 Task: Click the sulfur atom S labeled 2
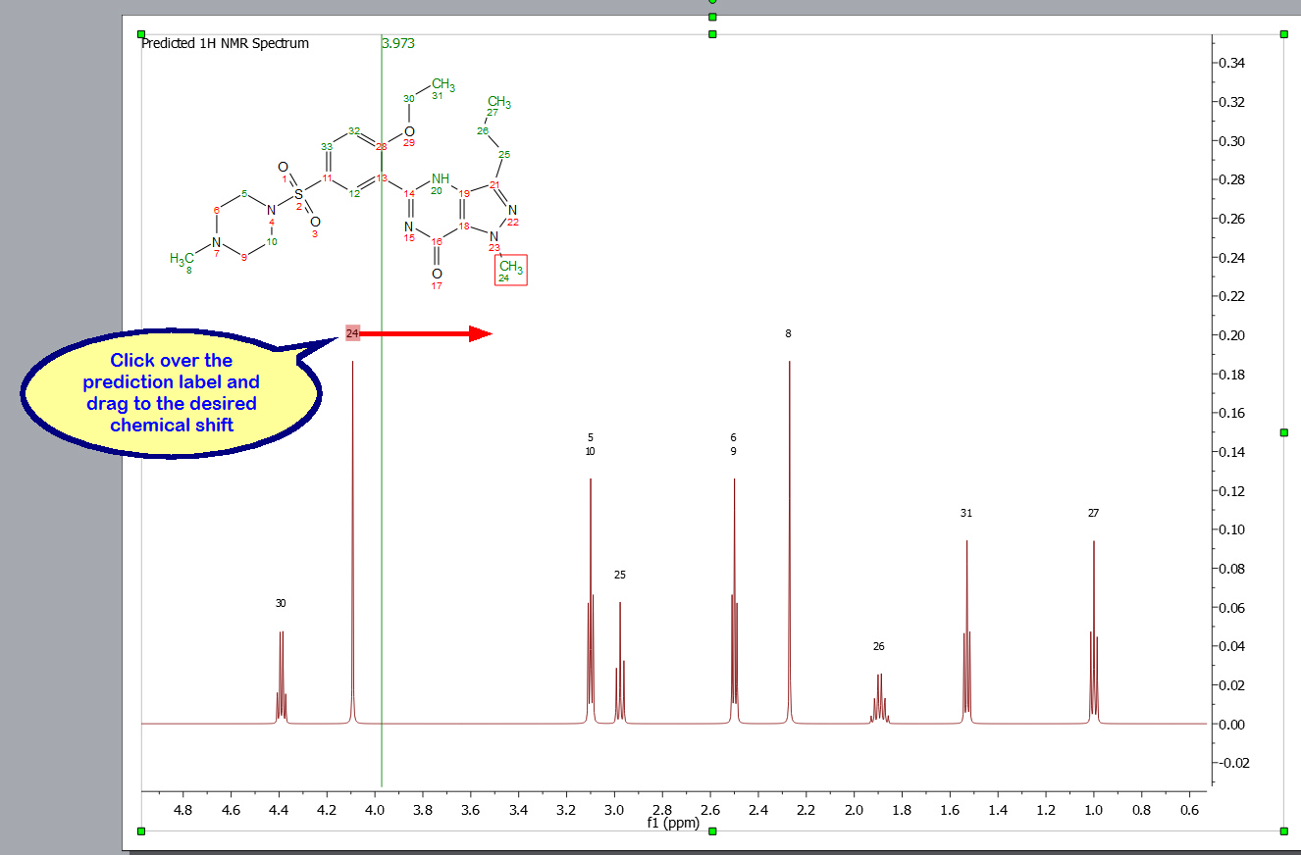pyautogui.click(x=299, y=196)
